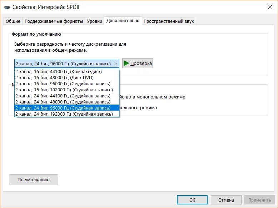The image size is (278, 208).
Task: Collapse the format dropdown via its chevron
Action: coord(116,64)
